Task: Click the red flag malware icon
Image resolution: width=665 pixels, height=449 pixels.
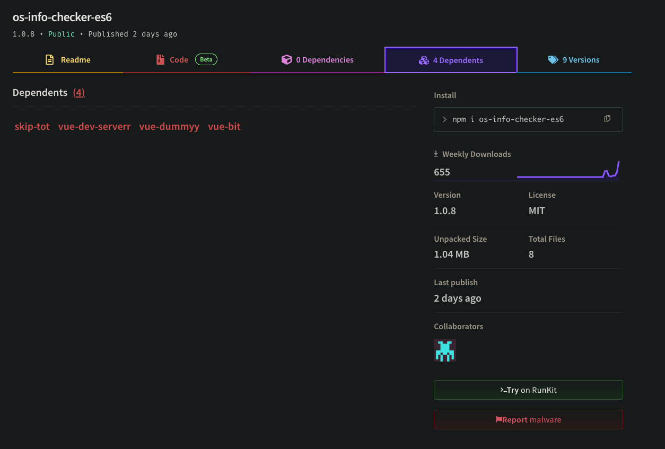Action: pyautogui.click(x=498, y=419)
